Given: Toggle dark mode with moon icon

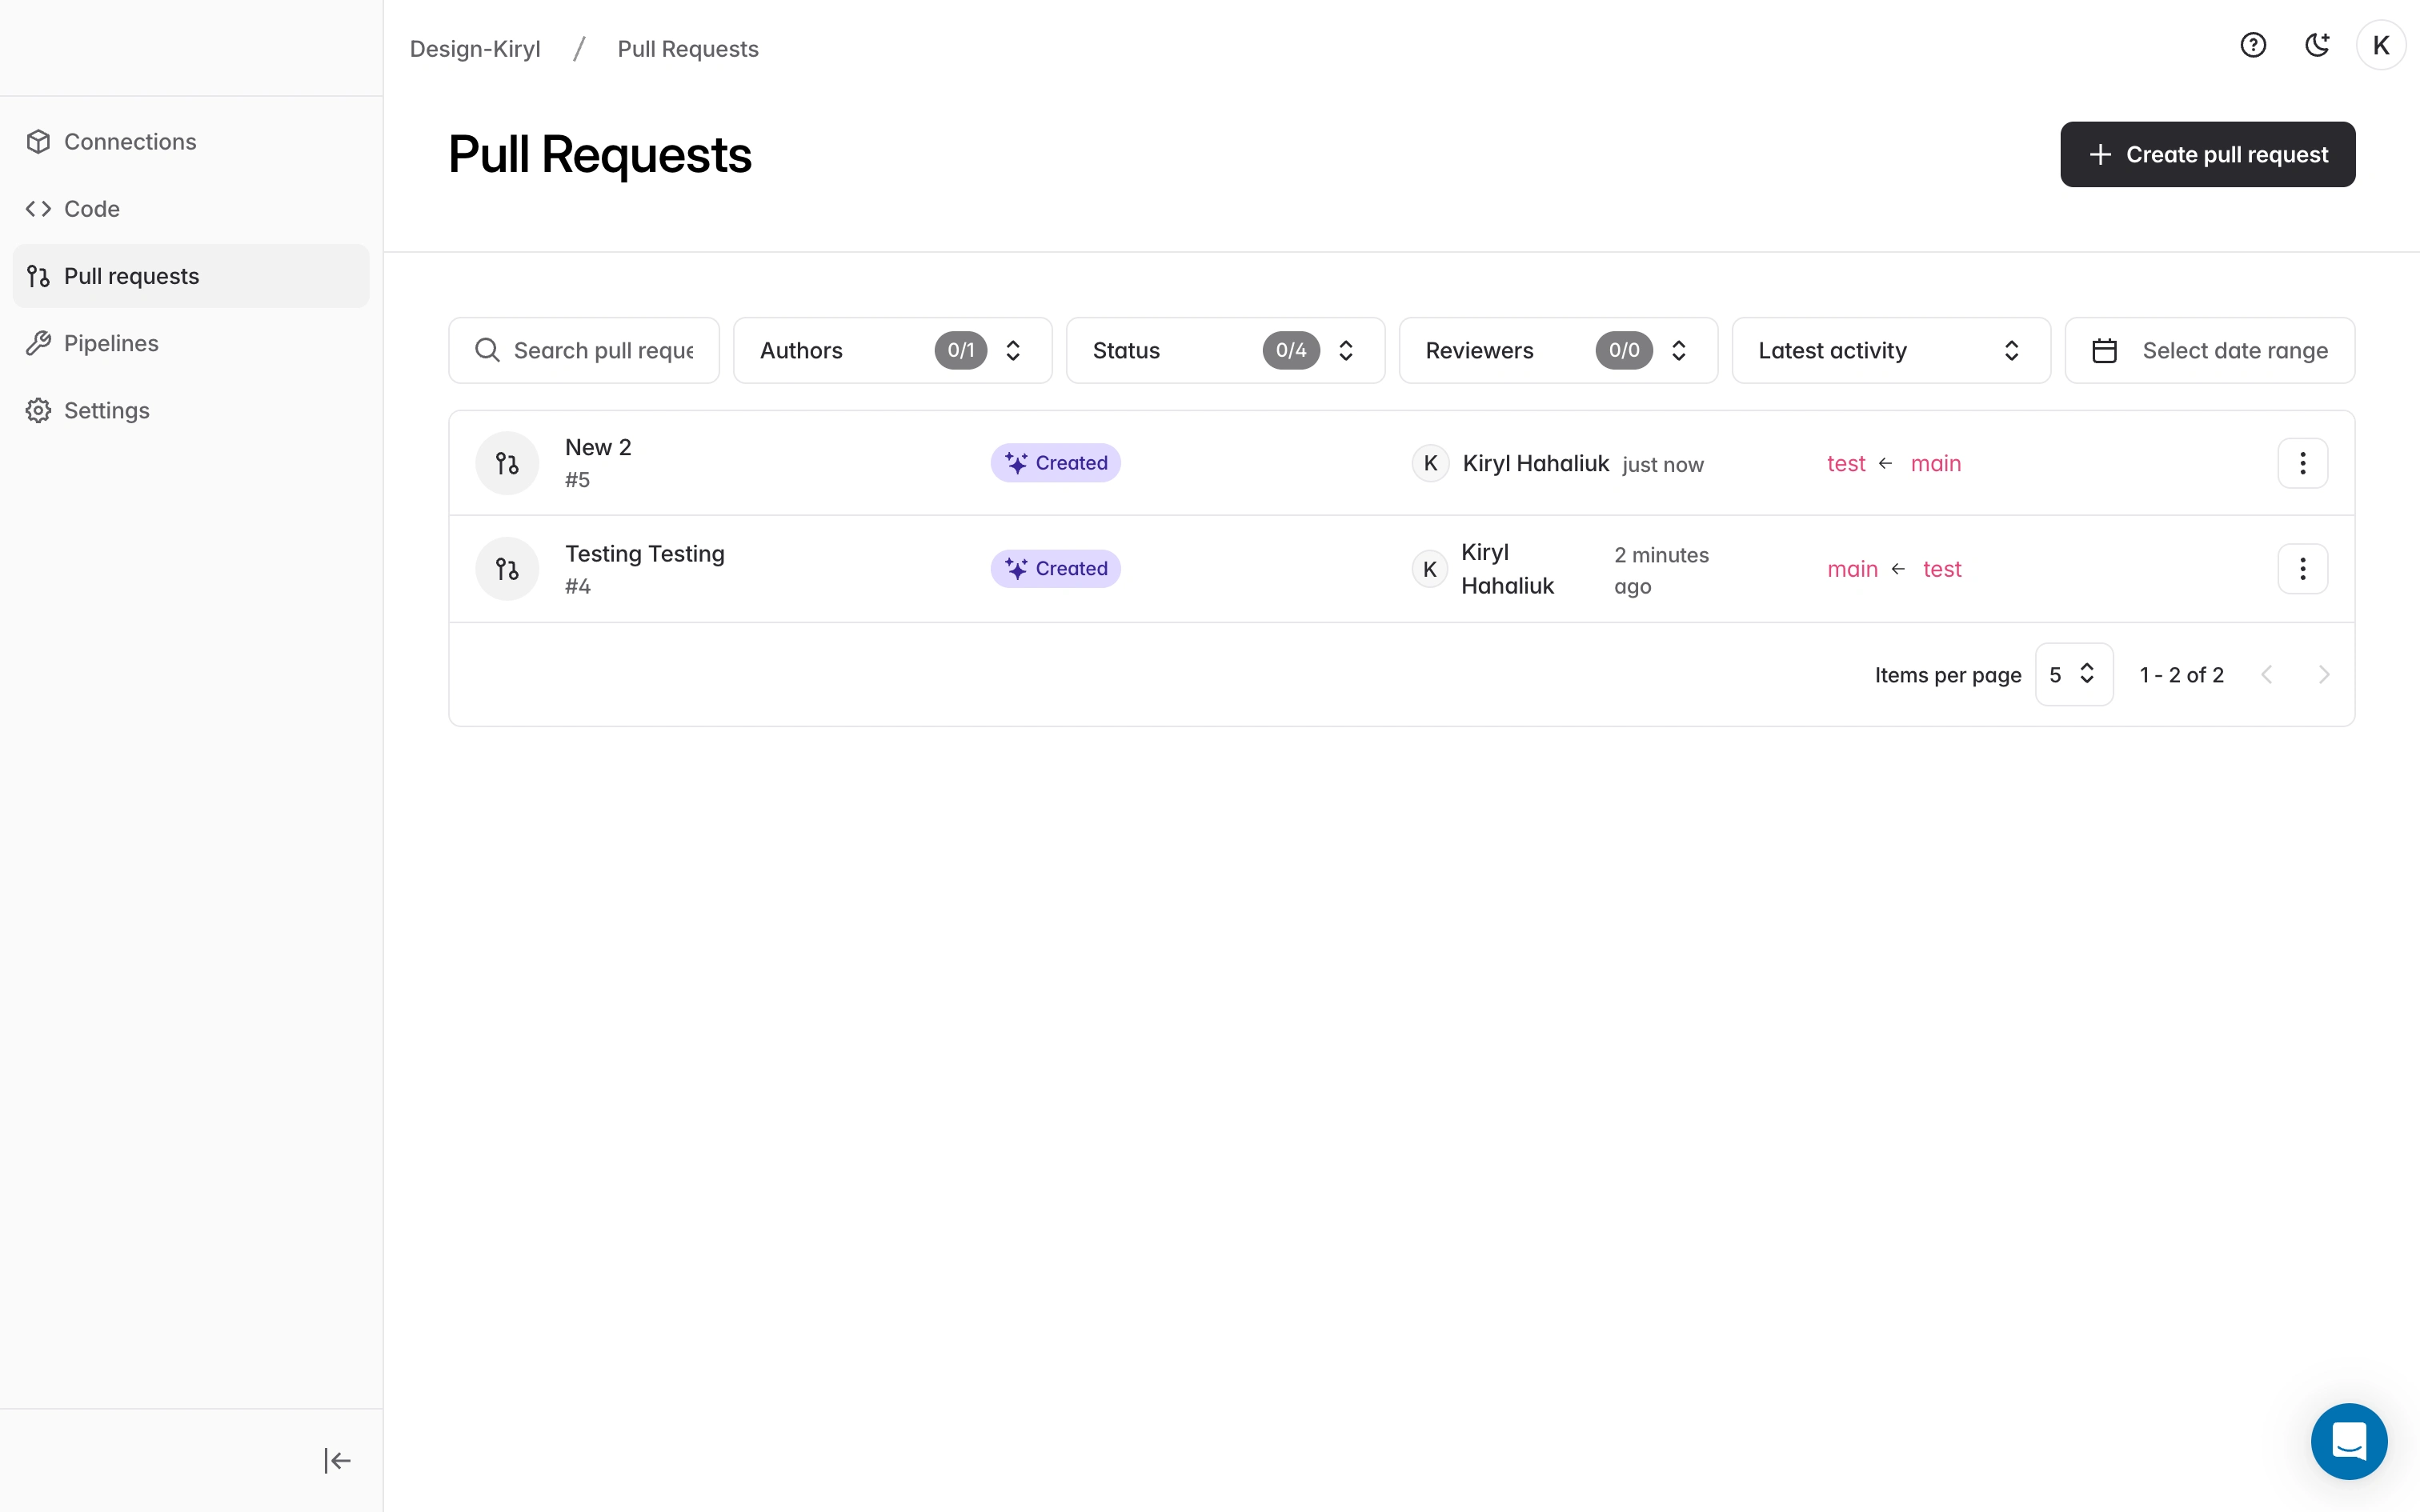Looking at the screenshot, I should point(2317,46).
